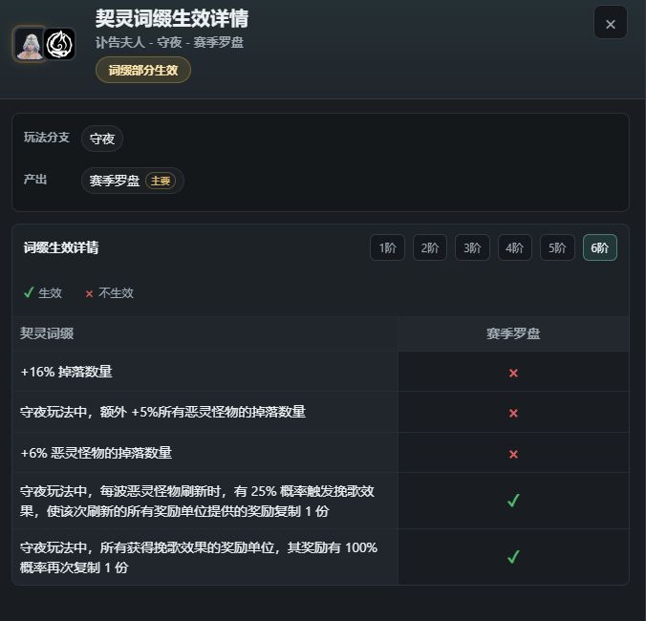This screenshot has width=646, height=621.
Task: Click red cross in 额外 +5% 恶灵怪物 row
Action: tap(513, 413)
